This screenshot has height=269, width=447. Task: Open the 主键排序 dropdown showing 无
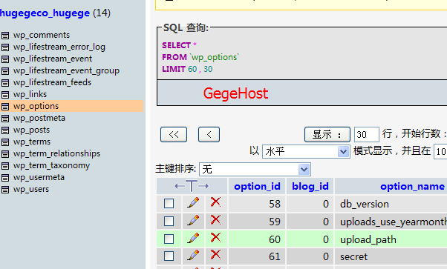click(x=255, y=170)
